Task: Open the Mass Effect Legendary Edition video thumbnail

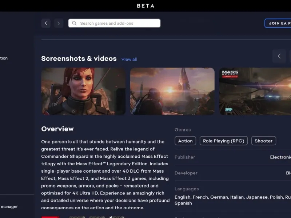Action: click(x=255, y=91)
